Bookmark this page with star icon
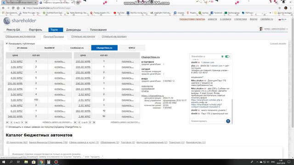Viewport: 294px width, 165px height. pos(280,8)
